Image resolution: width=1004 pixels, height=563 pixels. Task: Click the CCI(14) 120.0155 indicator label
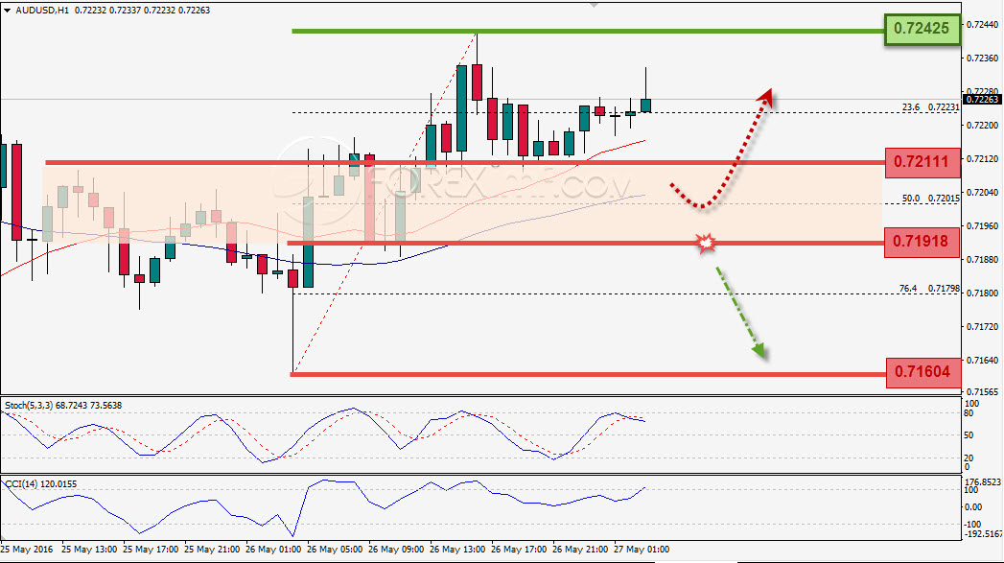tap(41, 484)
